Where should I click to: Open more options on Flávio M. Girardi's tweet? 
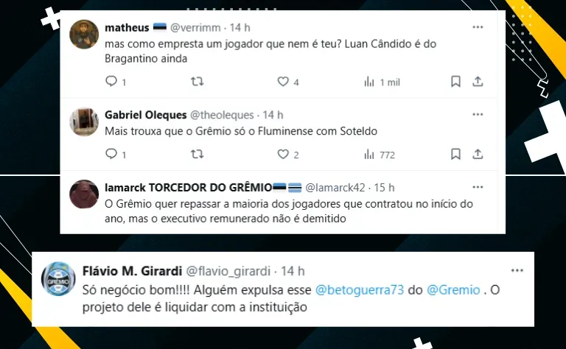coord(517,270)
